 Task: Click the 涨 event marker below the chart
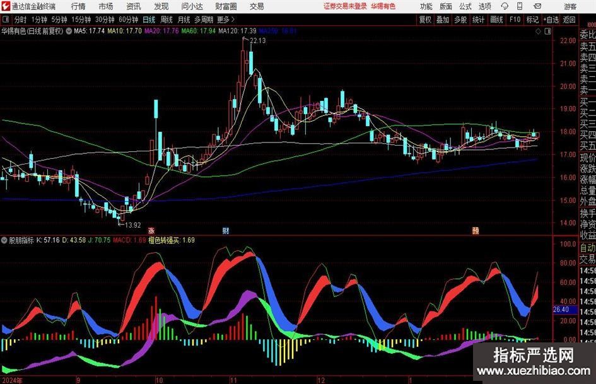coord(151,230)
